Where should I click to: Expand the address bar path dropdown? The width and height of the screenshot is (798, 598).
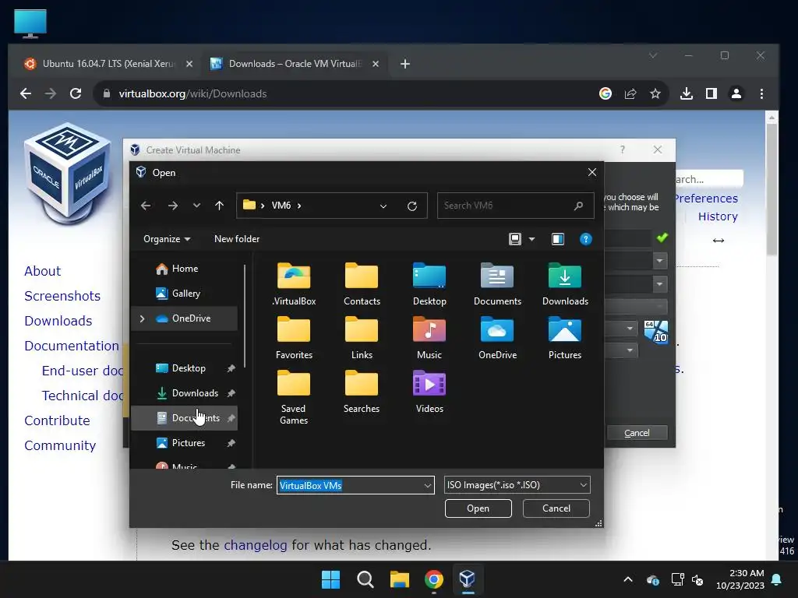383,206
